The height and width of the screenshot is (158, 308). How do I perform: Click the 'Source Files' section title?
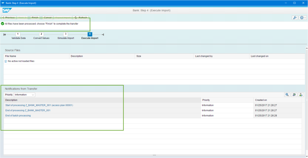pyautogui.click(x=13, y=50)
